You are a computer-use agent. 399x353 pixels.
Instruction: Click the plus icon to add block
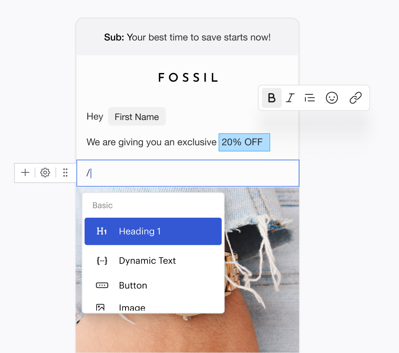tap(25, 173)
